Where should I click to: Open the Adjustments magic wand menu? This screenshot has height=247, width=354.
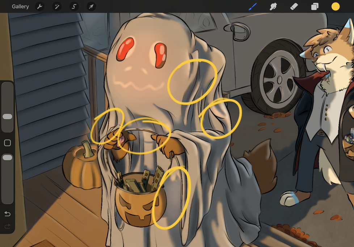click(x=57, y=7)
